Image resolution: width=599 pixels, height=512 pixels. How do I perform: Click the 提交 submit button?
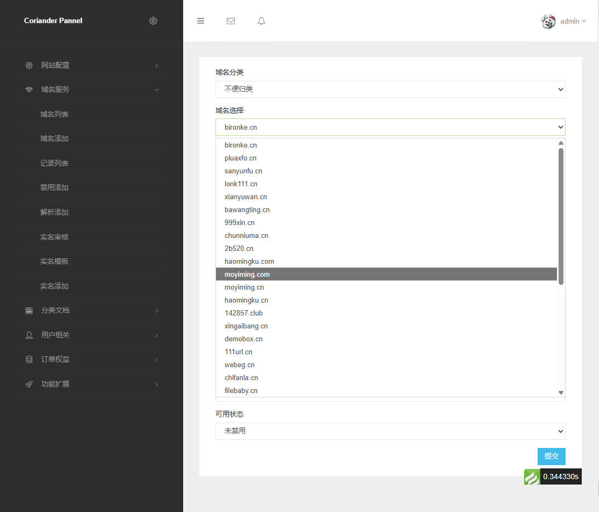(x=551, y=456)
